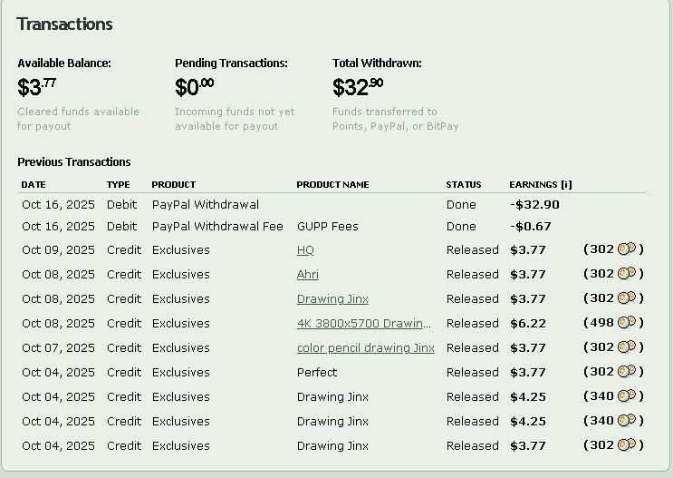The width and height of the screenshot is (673, 478).
Task: Open the linked Drawing Jinx product
Action: point(332,299)
